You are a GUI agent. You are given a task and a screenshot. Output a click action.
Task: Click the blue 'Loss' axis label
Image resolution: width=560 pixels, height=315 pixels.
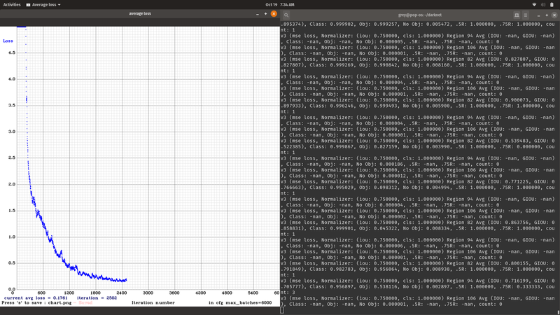coord(8,41)
